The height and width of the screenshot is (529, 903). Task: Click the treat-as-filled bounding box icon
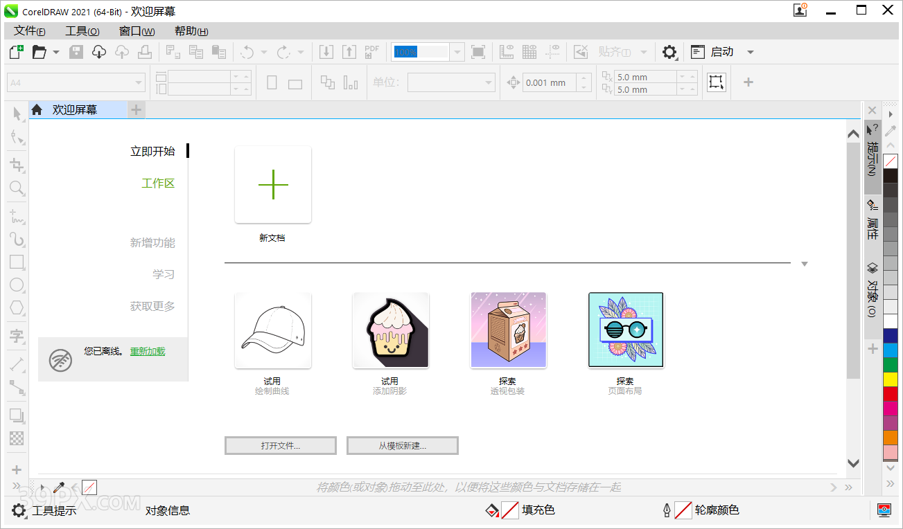tap(717, 82)
